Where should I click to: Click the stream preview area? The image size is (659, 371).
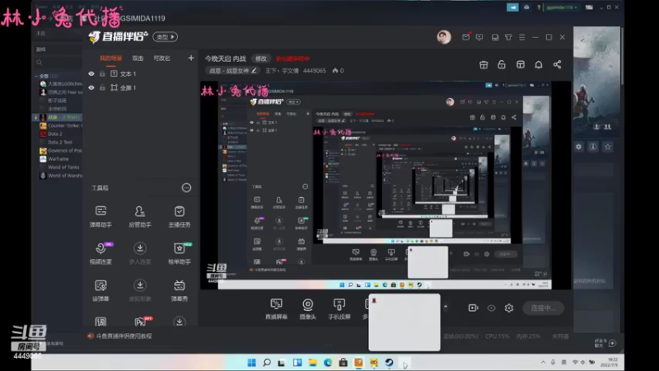[386, 185]
